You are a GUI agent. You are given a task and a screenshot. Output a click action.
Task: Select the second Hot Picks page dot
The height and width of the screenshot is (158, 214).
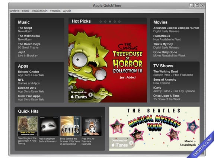pos(105,22)
